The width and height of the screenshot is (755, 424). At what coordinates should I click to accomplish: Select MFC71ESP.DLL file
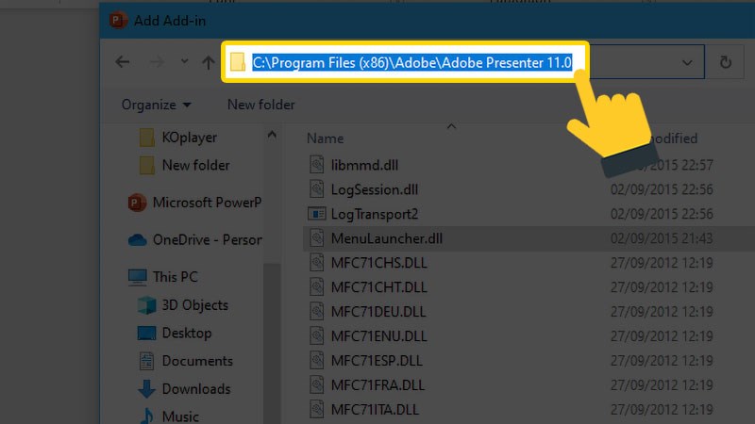(x=377, y=361)
